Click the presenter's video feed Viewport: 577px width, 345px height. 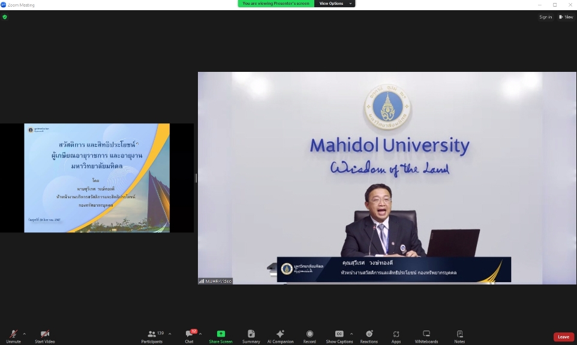[x=387, y=178]
